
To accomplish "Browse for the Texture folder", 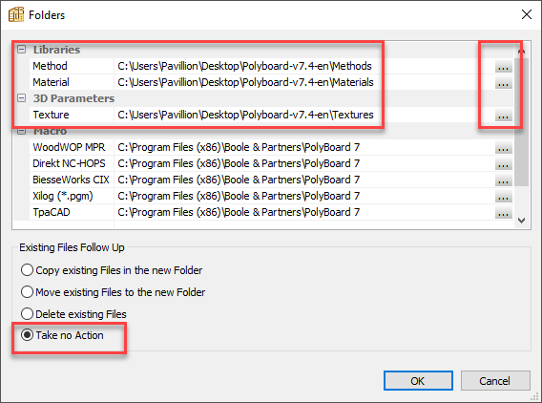I will tap(503, 115).
